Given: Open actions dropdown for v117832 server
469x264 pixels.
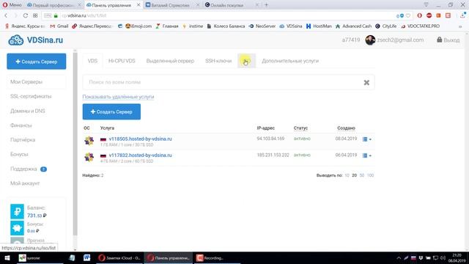Looking at the screenshot, I should pyautogui.click(x=366, y=155).
